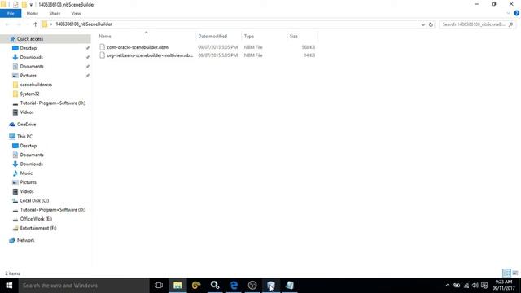Click the Refresh button in address bar
This screenshot has width=521, height=293.
[431, 24]
